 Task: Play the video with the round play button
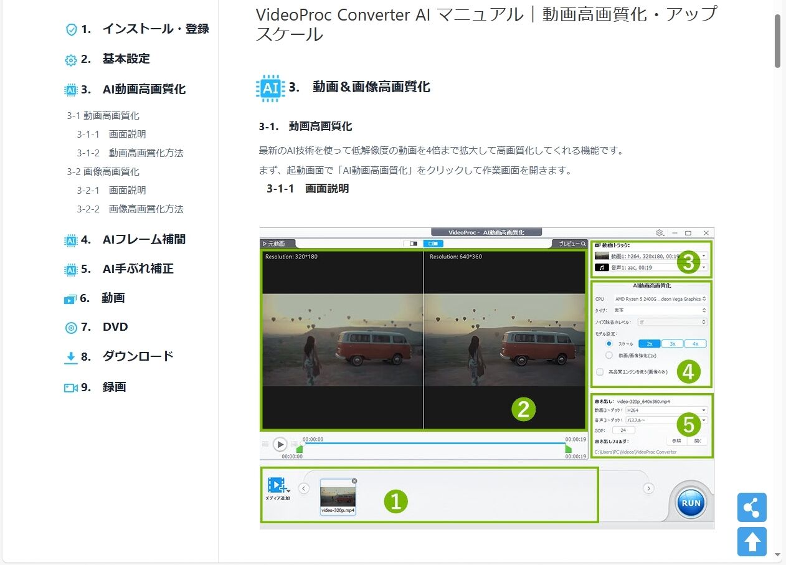[280, 444]
